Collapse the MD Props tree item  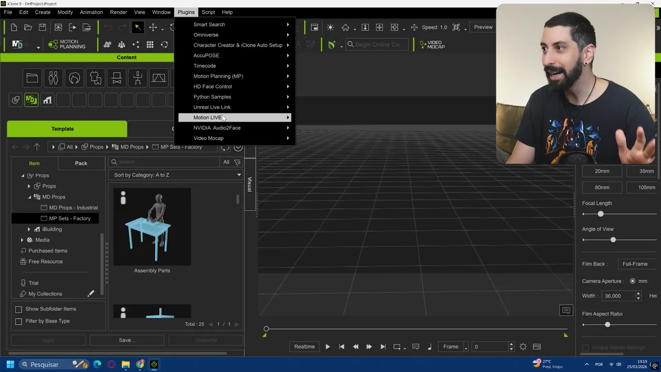tap(29, 196)
